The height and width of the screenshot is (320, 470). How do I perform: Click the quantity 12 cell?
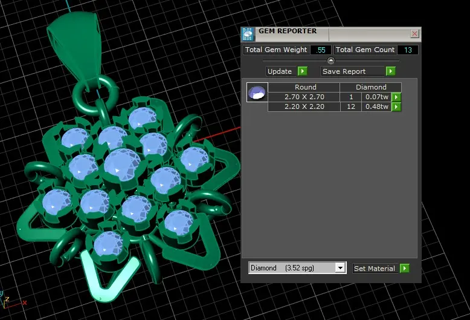pyautogui.click(x=351, y=106)
